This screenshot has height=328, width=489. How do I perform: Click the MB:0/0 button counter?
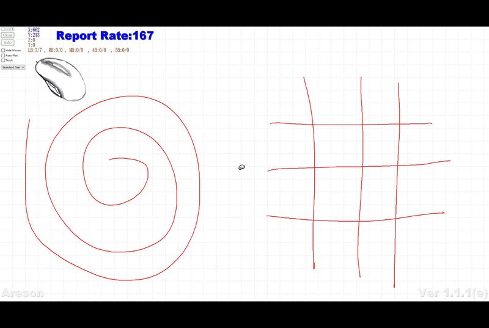[76, 50]
